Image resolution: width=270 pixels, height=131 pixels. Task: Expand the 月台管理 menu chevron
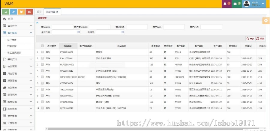click(x=31, y=73)
